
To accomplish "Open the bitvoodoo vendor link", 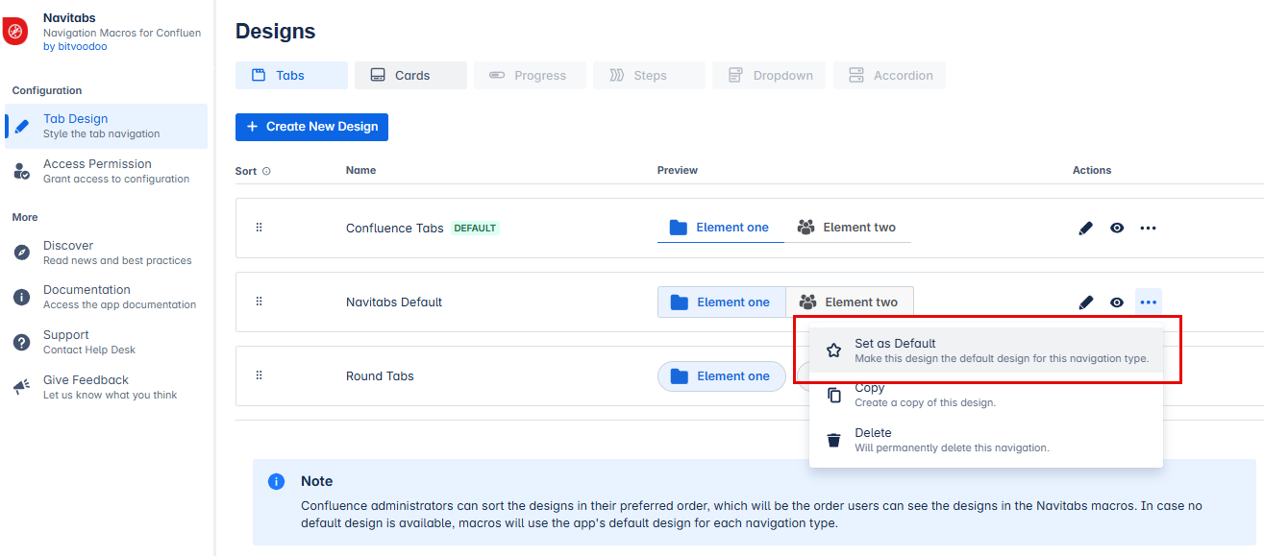I will tap(75, 46).
